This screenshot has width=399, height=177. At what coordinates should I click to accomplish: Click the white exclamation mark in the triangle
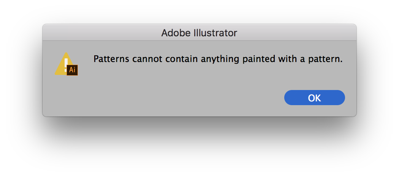pyautogui.click(x=66, y=64)
